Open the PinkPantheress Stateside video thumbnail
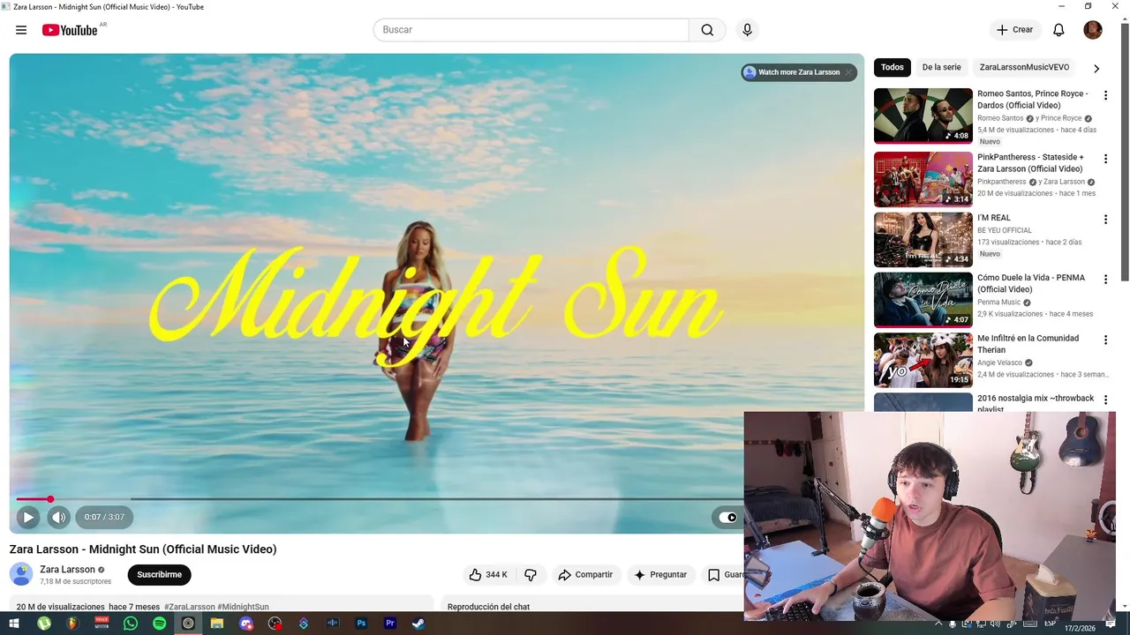The height and width of the screenshot is (635, 1130). click(923, 179)
